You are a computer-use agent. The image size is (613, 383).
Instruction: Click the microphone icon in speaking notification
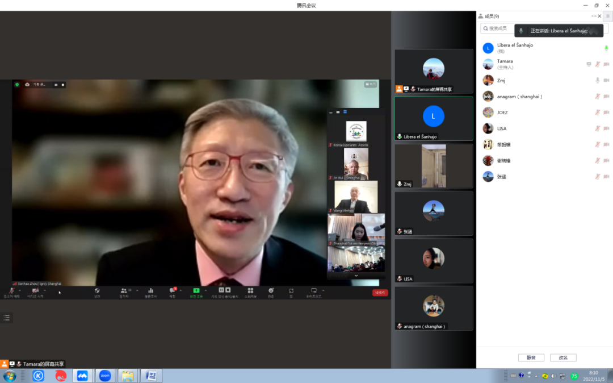(x=521, y=31)
